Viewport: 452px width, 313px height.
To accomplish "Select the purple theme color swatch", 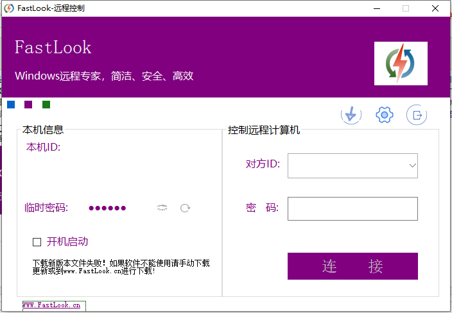I will point(28,105).
